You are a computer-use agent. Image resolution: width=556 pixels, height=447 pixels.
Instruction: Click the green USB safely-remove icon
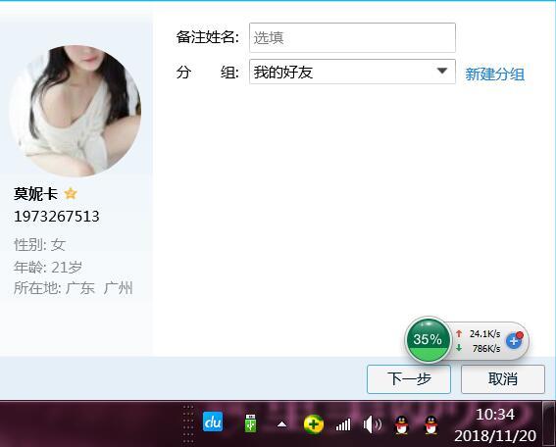250,422
